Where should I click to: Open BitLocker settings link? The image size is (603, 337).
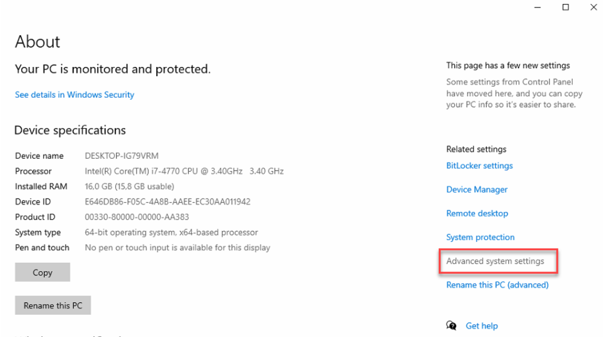point(479,166)
